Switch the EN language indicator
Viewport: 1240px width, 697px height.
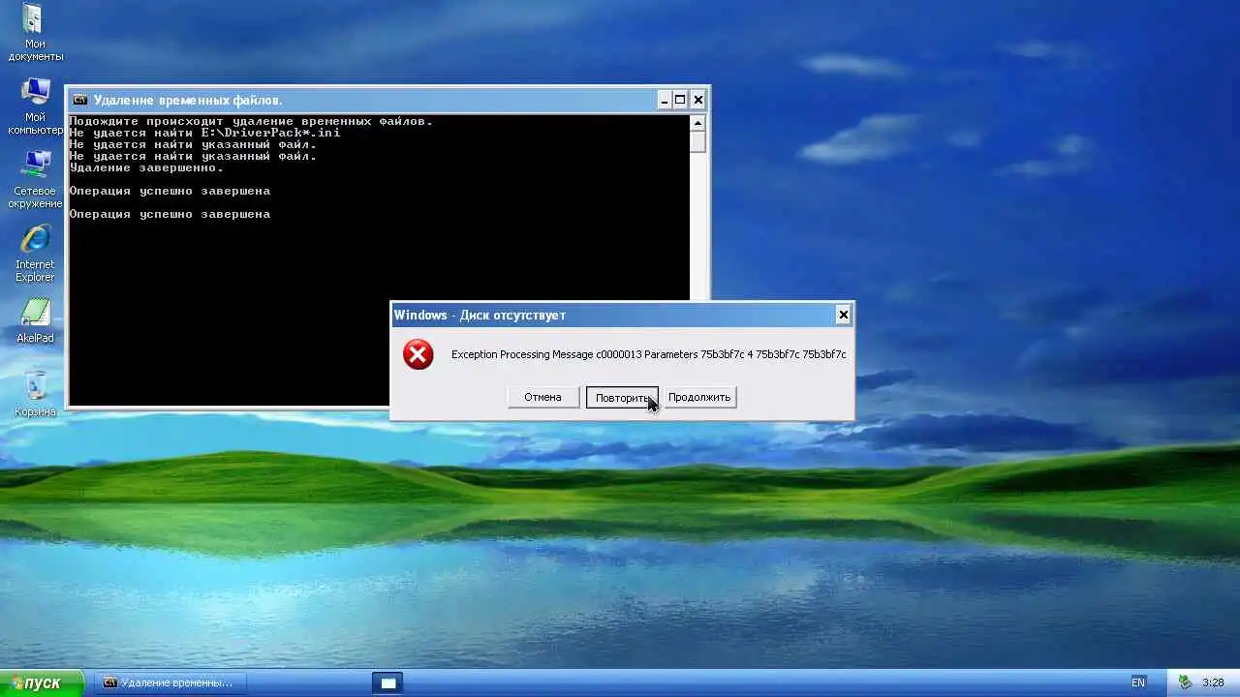coord(1138,682)
